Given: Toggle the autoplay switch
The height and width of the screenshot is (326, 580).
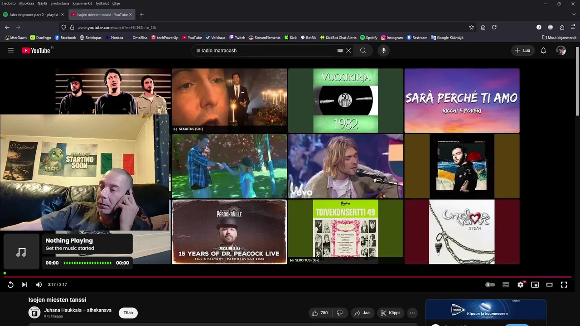Looking at the screenshot, I should [490, 285].
